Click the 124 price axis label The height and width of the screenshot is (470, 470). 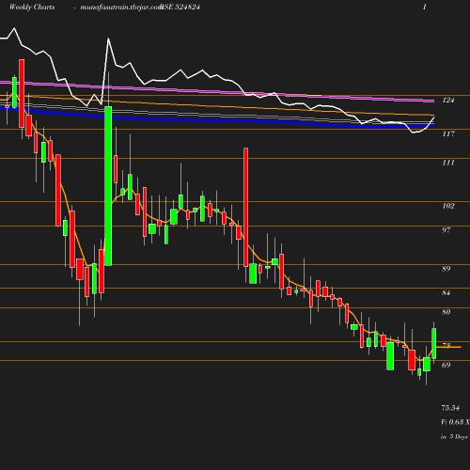[448, 100]
